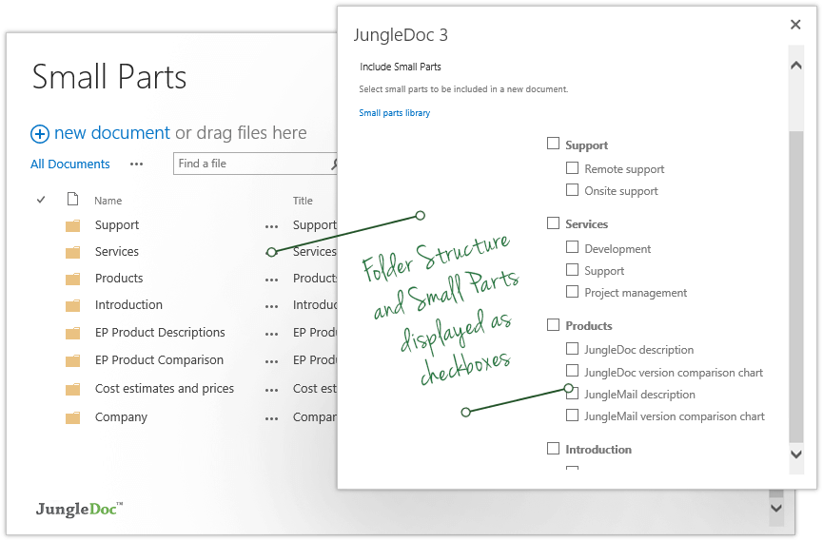Select the All Documents view
Viewport: 823px width, 541px height.
pyautogui.click(x=69, y=164)
